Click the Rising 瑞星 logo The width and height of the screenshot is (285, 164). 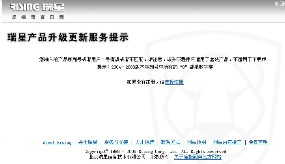coord(37,7)
